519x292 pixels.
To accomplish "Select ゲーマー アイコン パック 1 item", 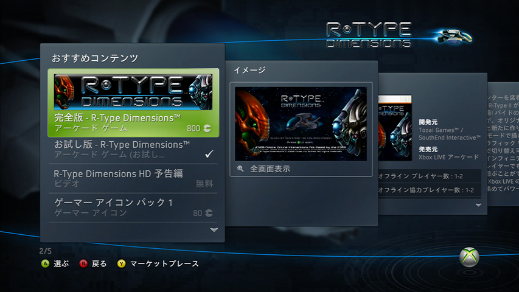I will click(133, 207).
